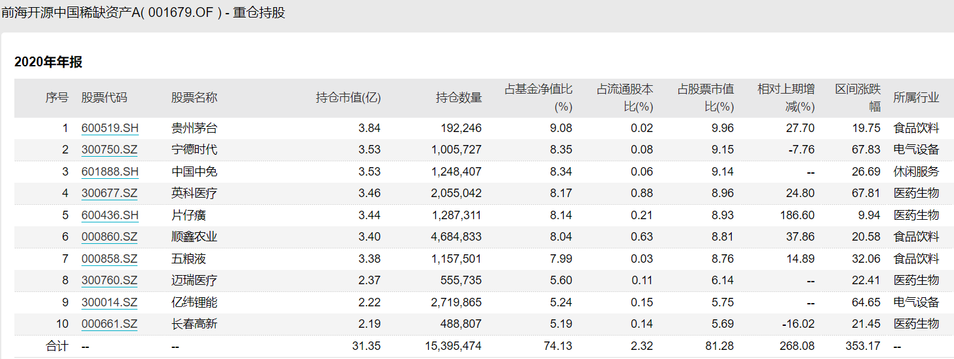Click market value 2.37 for 迈瑞医疗
Viewport: 954px width, 359px height.
point(369,280)
